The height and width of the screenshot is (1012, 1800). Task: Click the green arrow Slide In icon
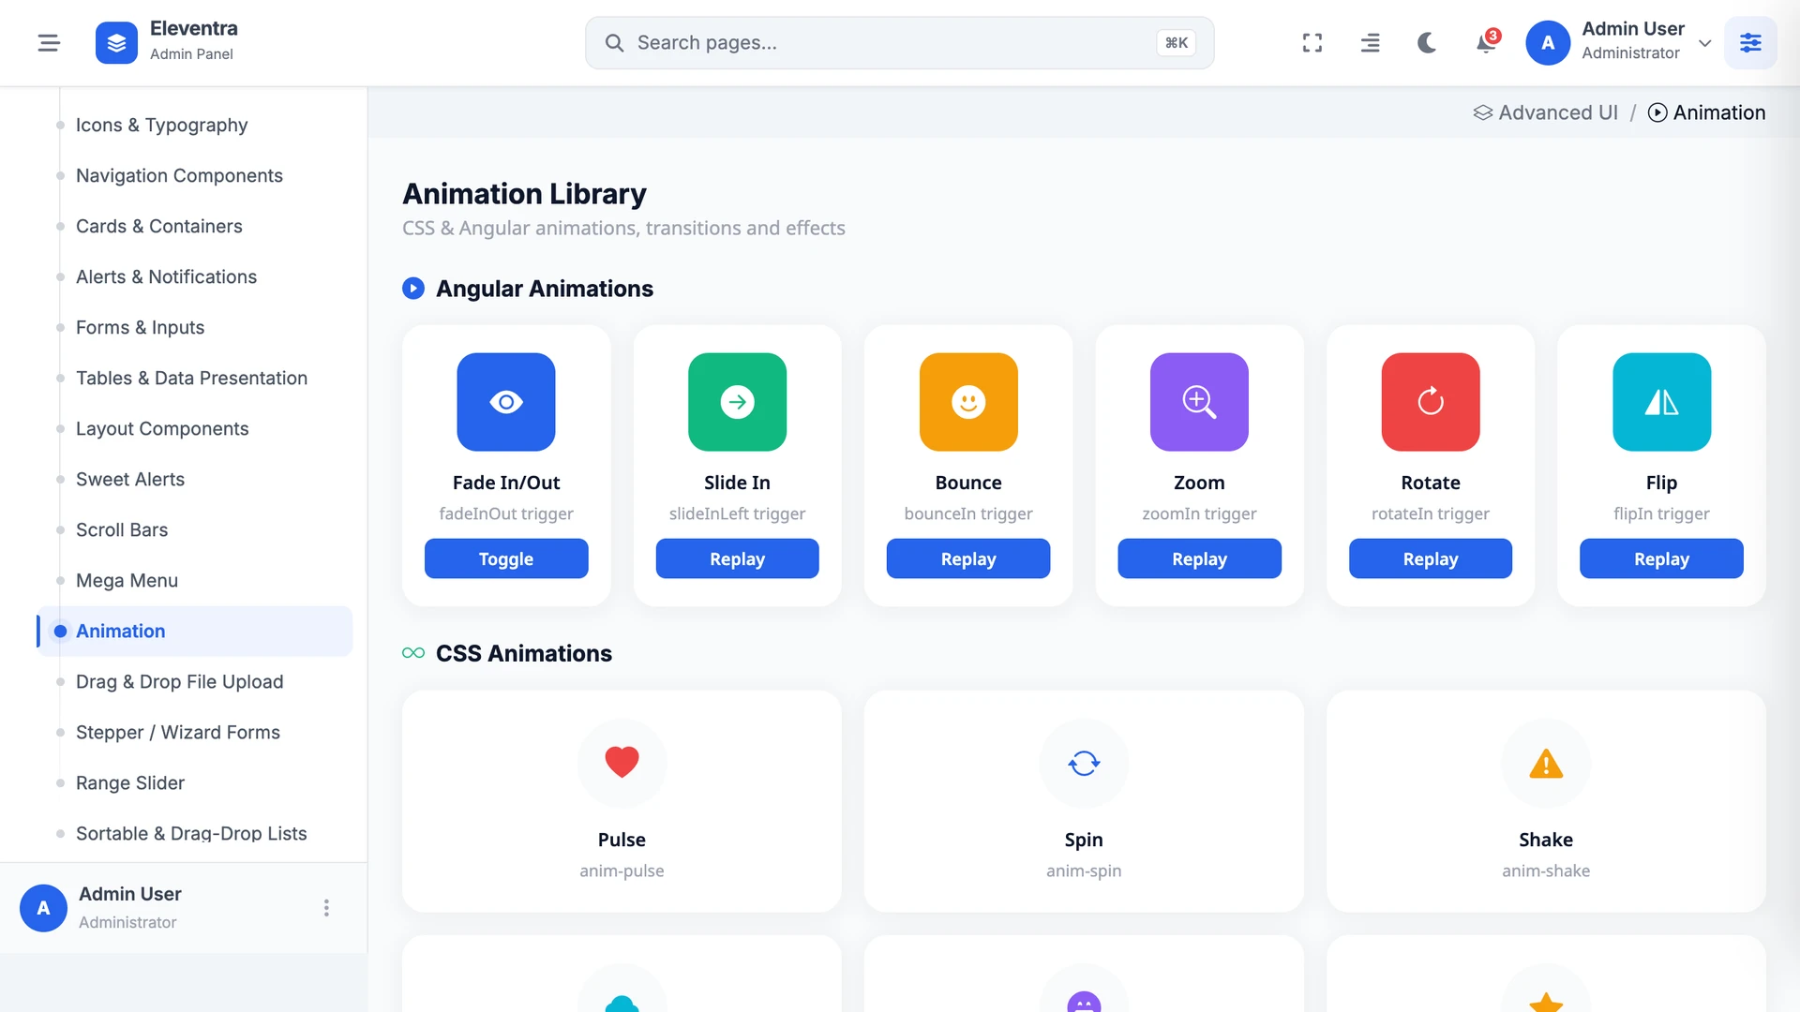(x=737, y=402)
